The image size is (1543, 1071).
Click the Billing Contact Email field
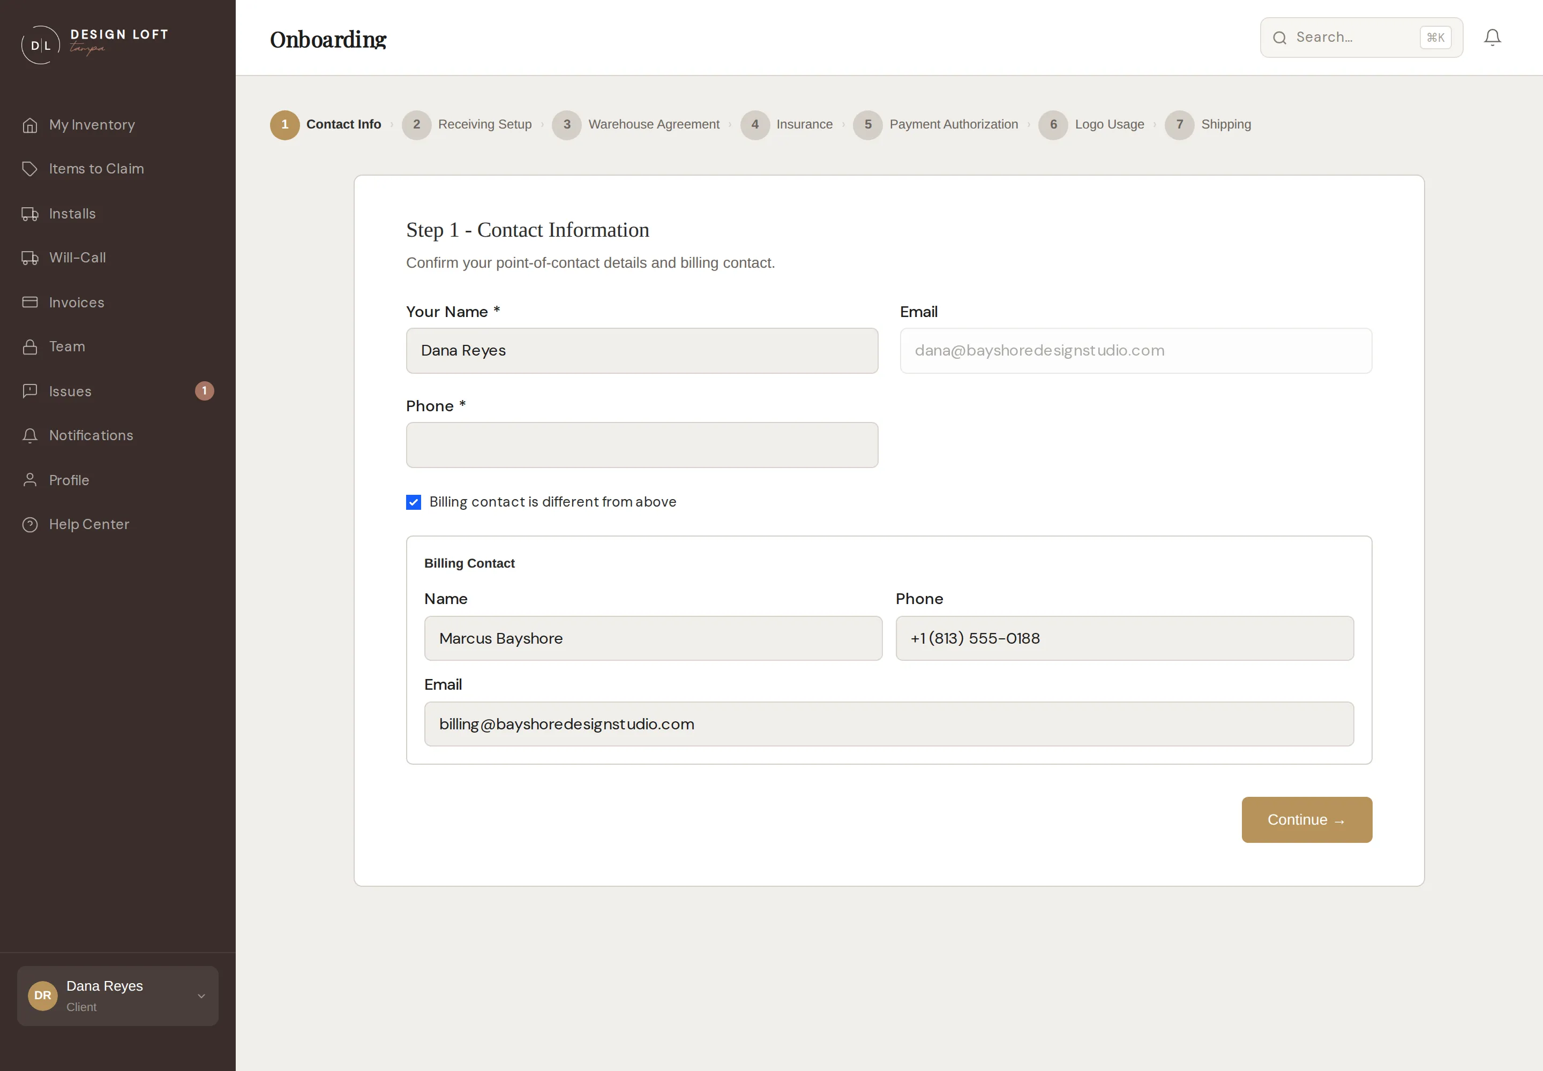(889, 724)
